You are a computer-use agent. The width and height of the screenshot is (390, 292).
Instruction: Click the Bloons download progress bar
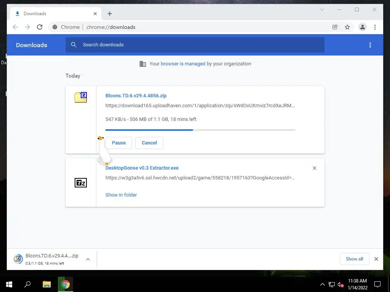(x=200, y=130)
